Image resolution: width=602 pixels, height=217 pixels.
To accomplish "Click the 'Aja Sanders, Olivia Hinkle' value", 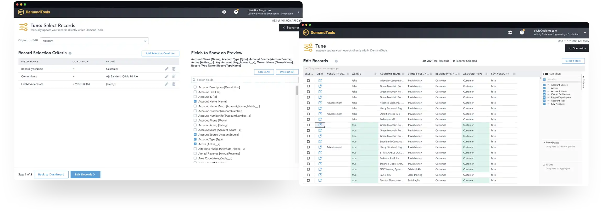I will [x=122, y=76].
